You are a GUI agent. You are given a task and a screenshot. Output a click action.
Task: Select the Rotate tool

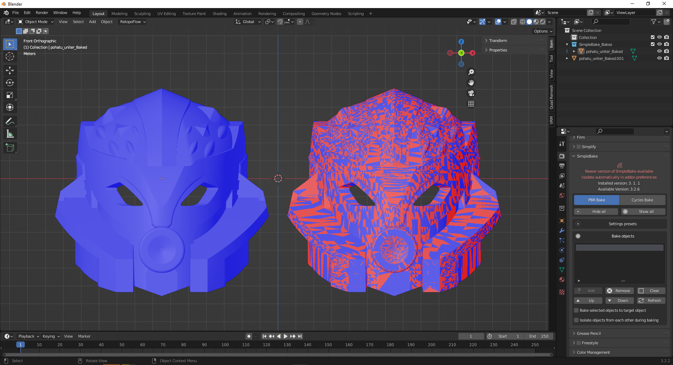coord(10,83)
